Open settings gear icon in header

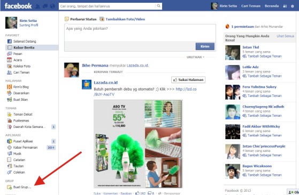tap(293, 6)
